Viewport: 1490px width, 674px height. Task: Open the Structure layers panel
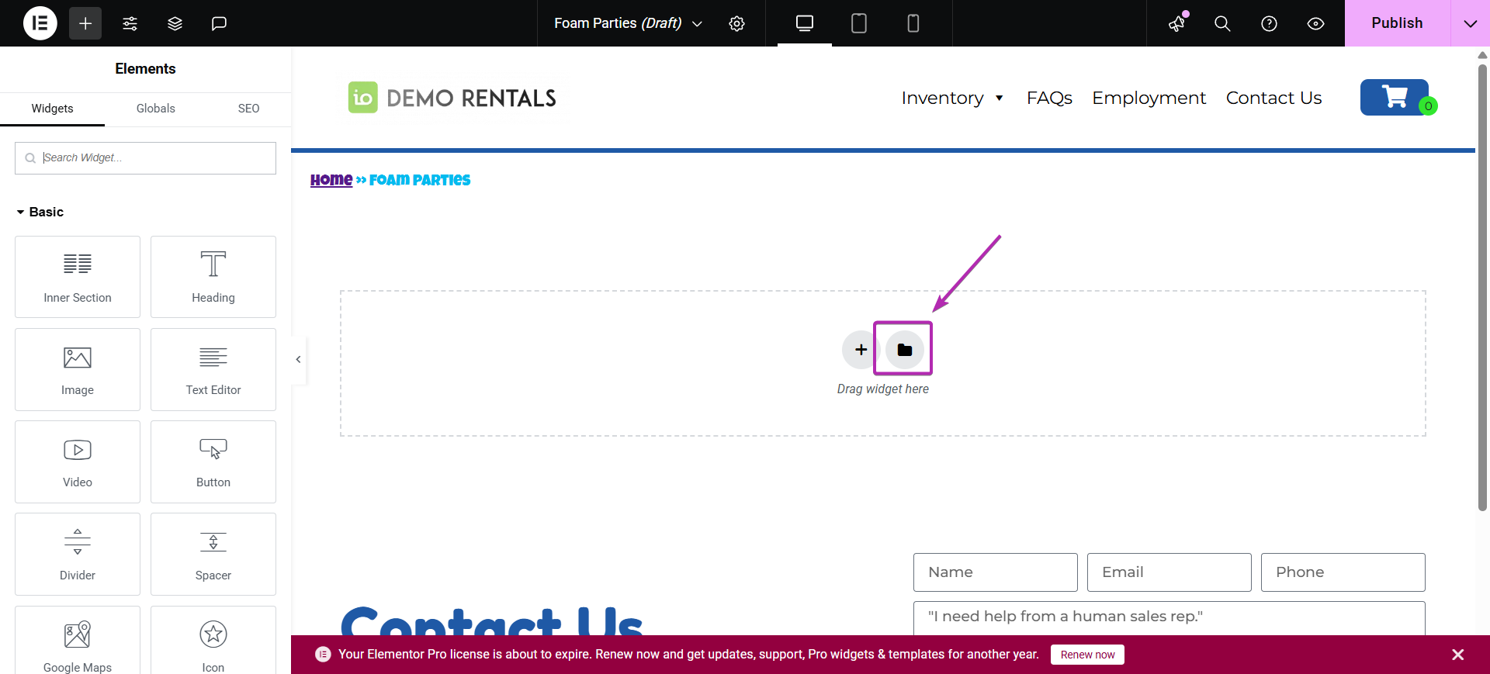tap(175, 23)
